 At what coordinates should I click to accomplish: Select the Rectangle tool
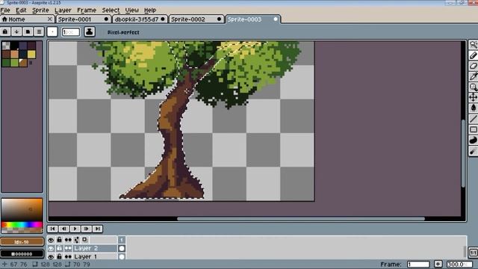(x=473, y=129)
